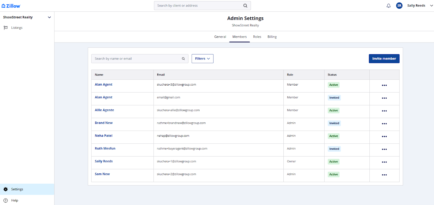Go to the General tab
434x205 pixels.
click(x=220, y=37)
